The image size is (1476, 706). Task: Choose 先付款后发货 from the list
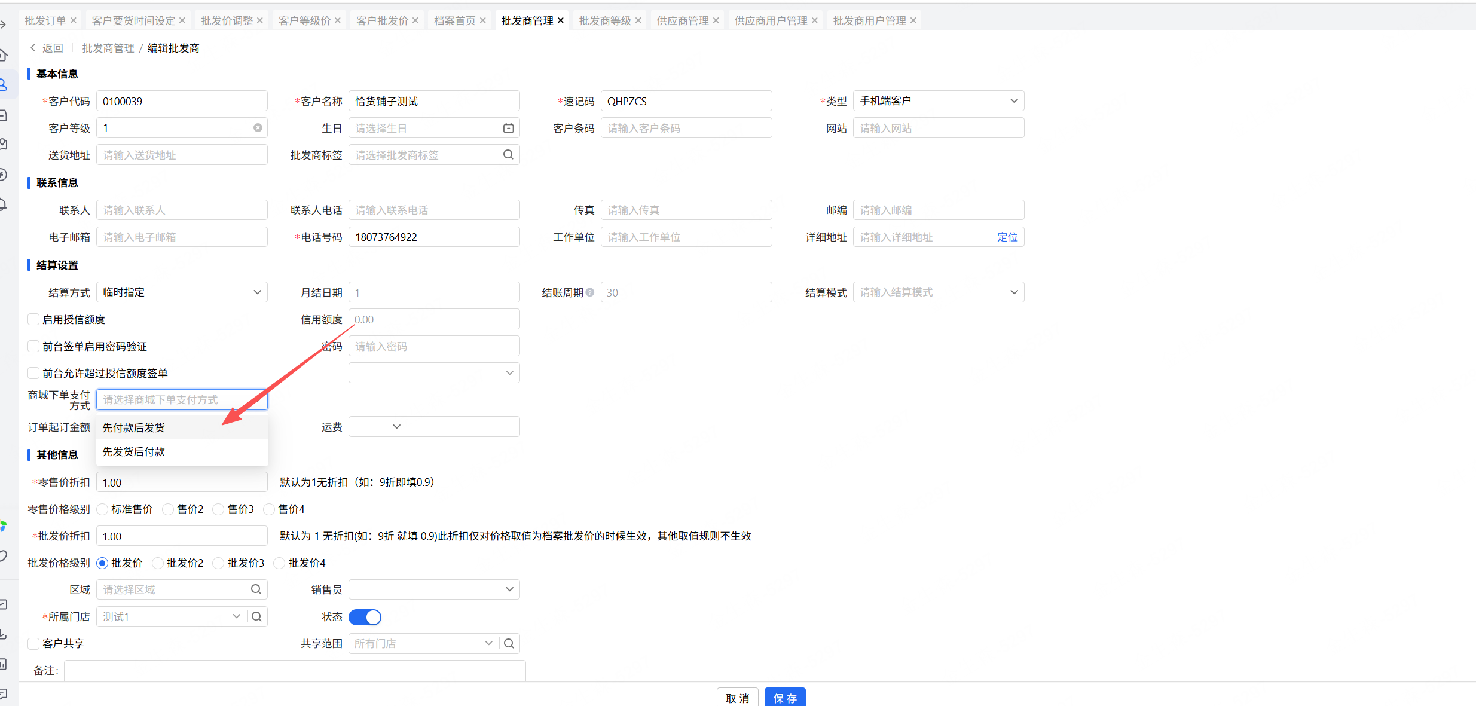[134, 427]
